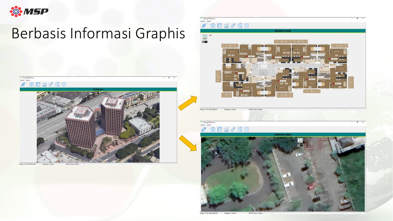Click the table grid icon in Room Floor window
The image size is (393, 221).
click(220, 26)
